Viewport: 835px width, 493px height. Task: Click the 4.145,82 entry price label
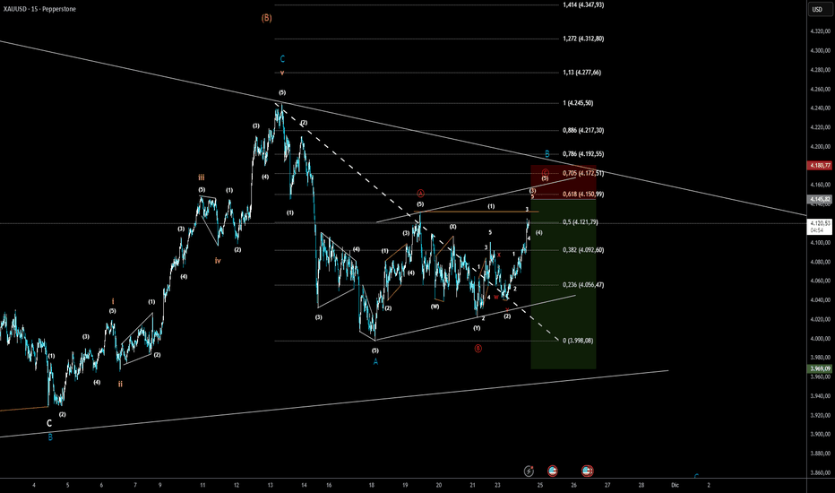coord(820,199)
